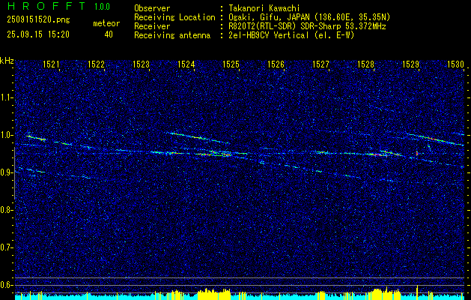The image size is (471, 300).
Task: Click the 1527 time marker
Action: [320, 64]
